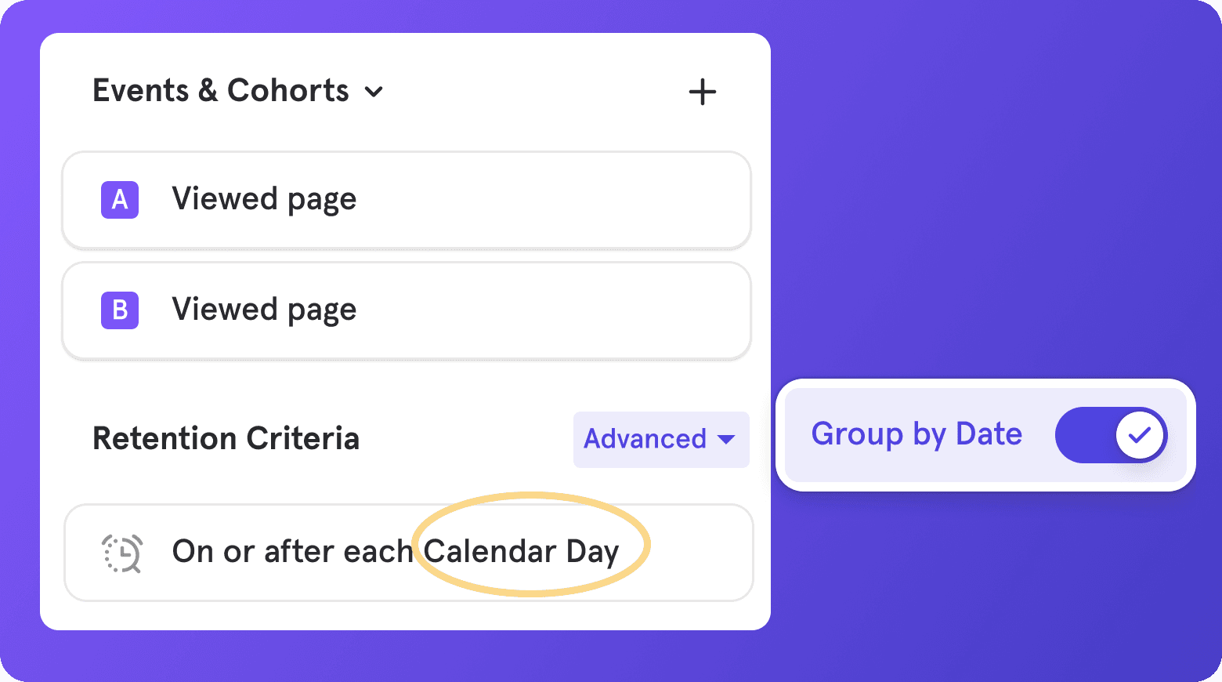Click the Calendar Day option text
The height and width of the screenshot is (682, 1222).
(522, 552)
